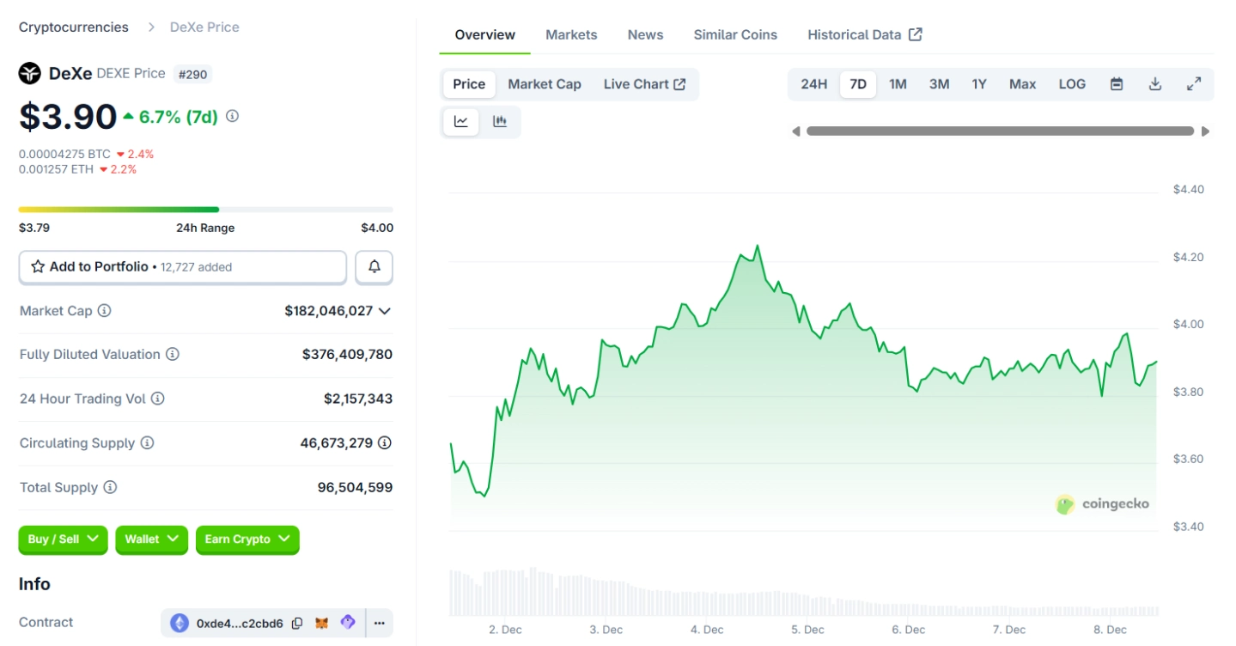This screenshot has height=646, width=1236.
Task: Click the MetaMask fox icon
Action: pos(322,623)
